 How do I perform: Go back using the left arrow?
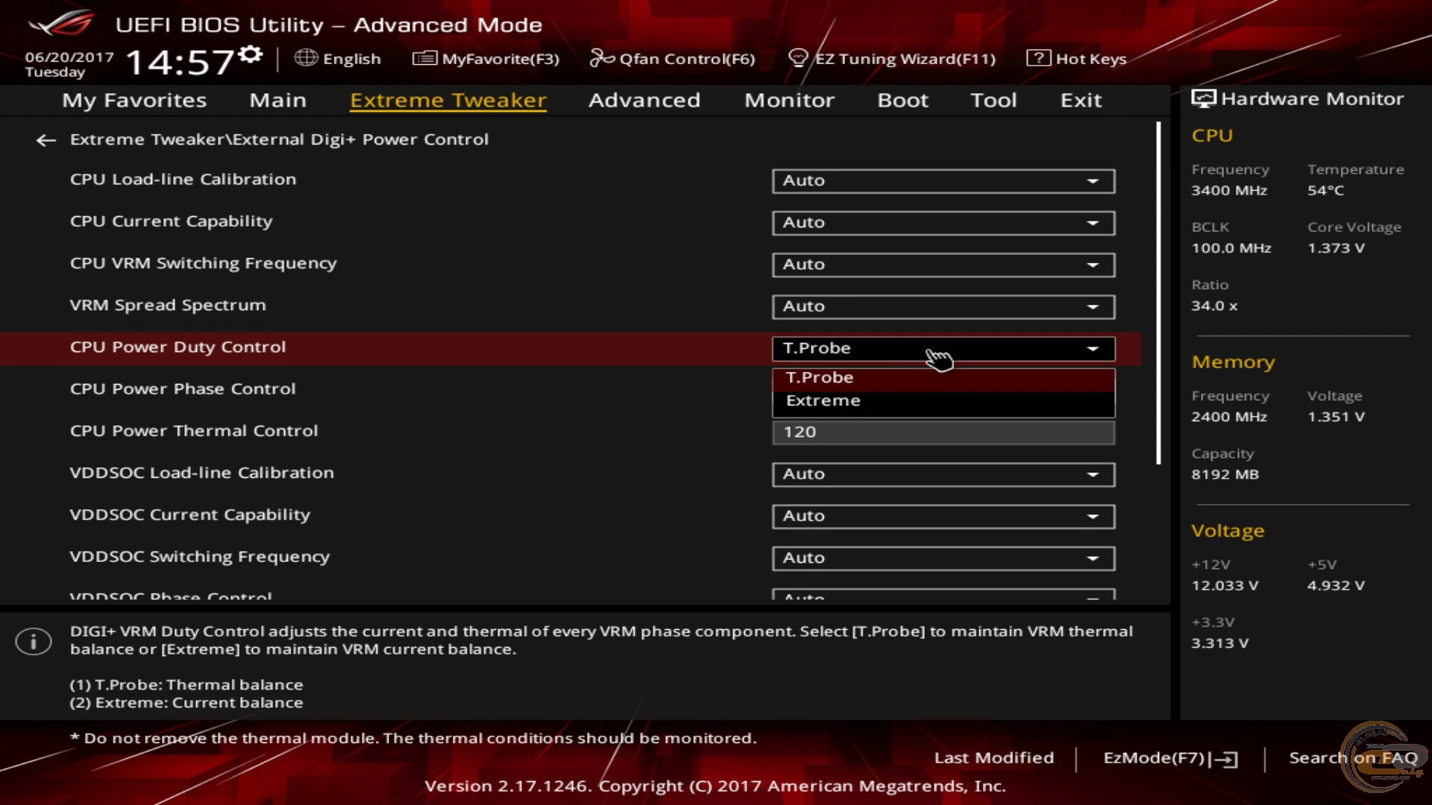[46, 140]
